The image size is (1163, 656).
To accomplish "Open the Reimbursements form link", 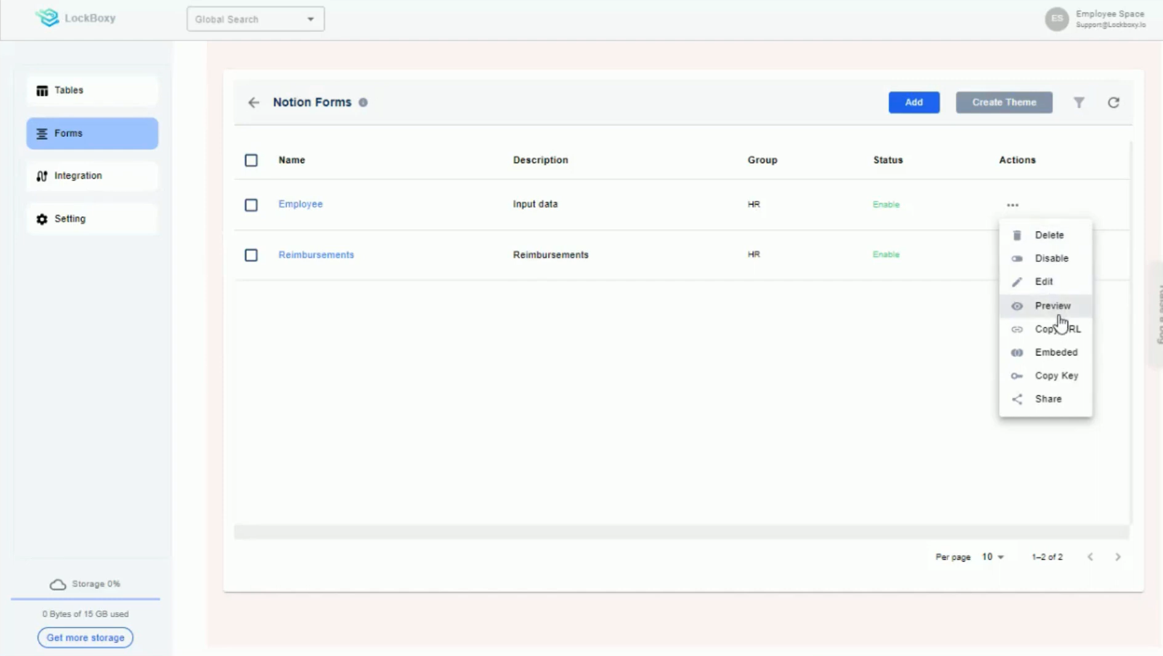I will [x=316, y=255].
